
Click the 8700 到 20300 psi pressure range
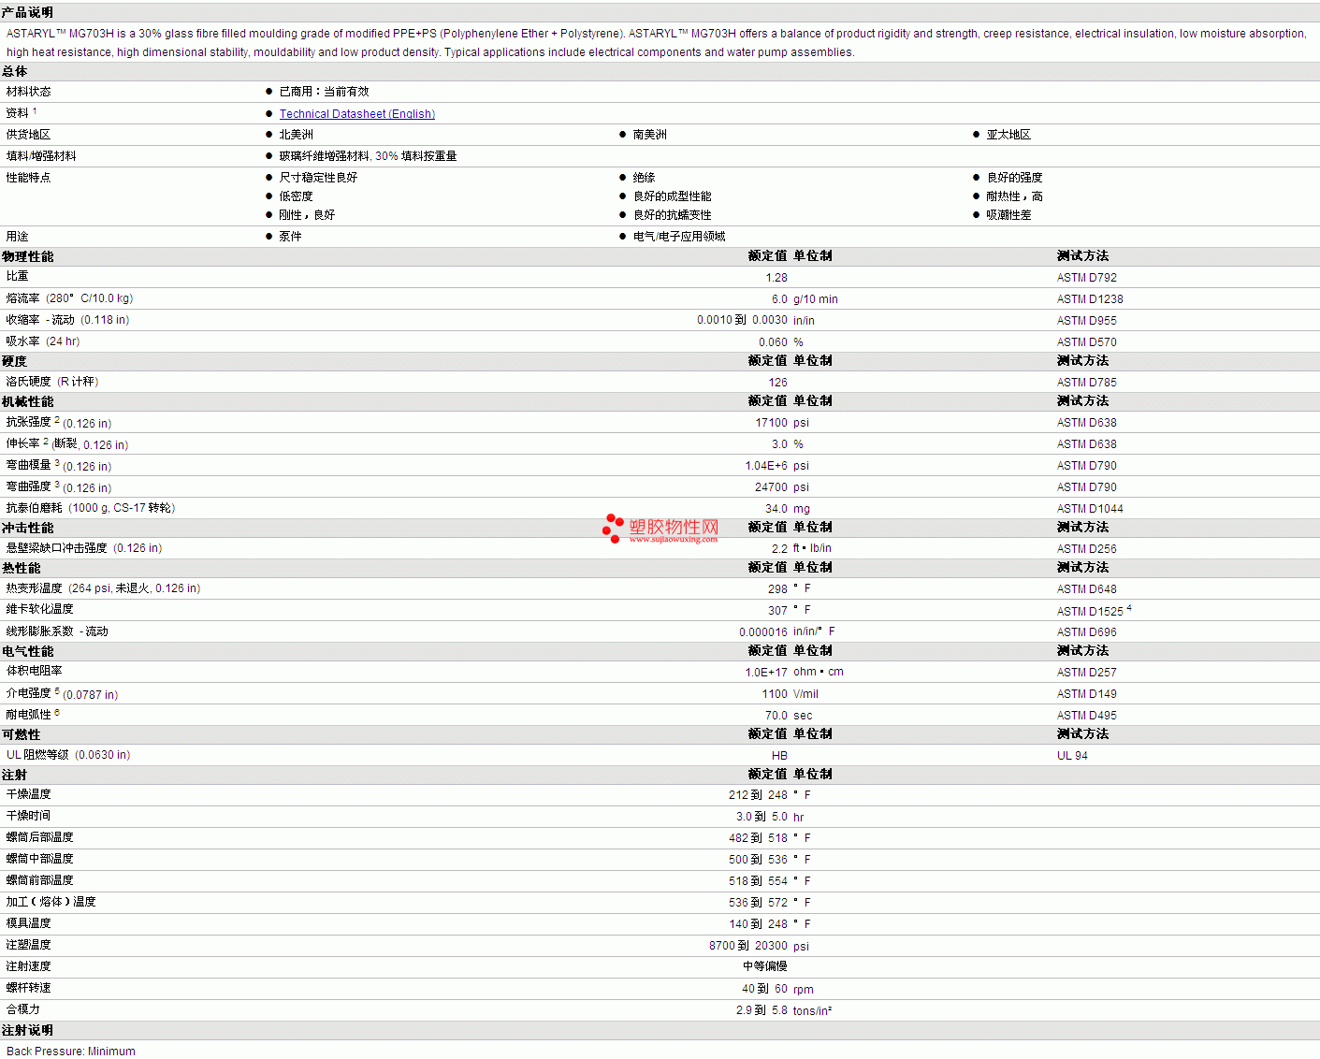(x=759, y=946)
